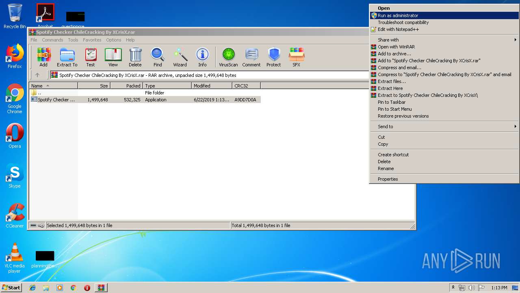Sort by the Name column header
This screenshot has height=293, width=520.
click(54, 85)
